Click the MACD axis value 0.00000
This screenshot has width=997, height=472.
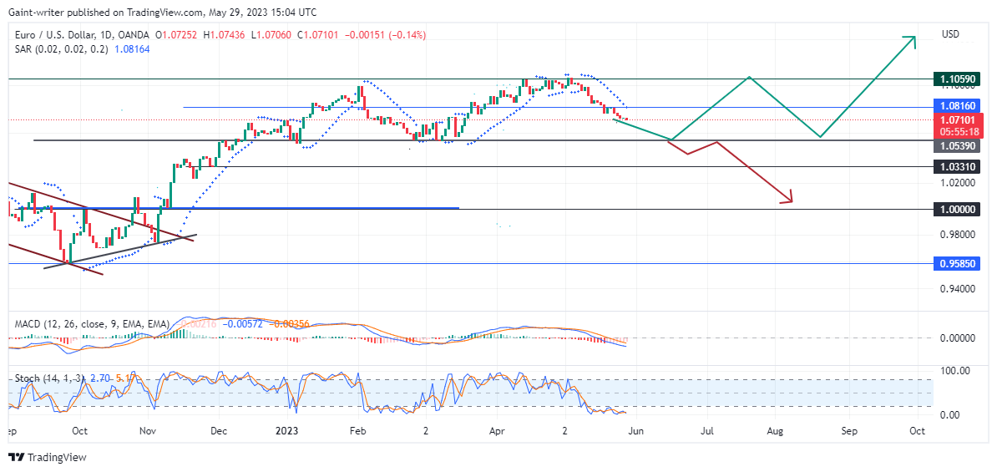coord(956,338)
